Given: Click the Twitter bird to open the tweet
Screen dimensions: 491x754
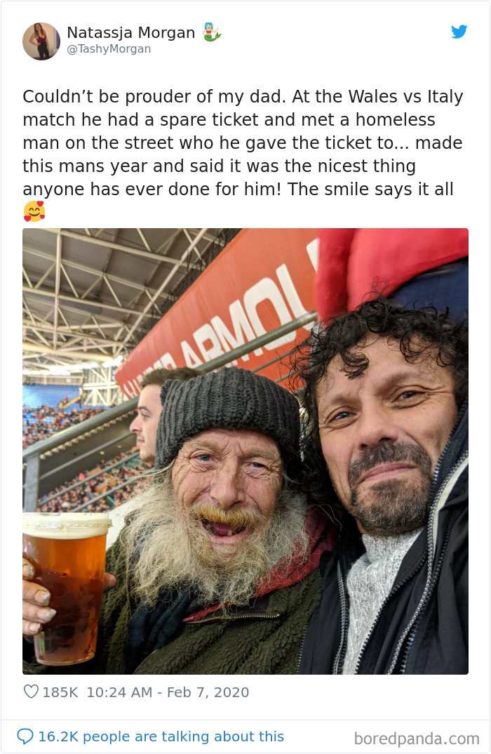Looking at the screenshot, I should click(x=459, y=32).
